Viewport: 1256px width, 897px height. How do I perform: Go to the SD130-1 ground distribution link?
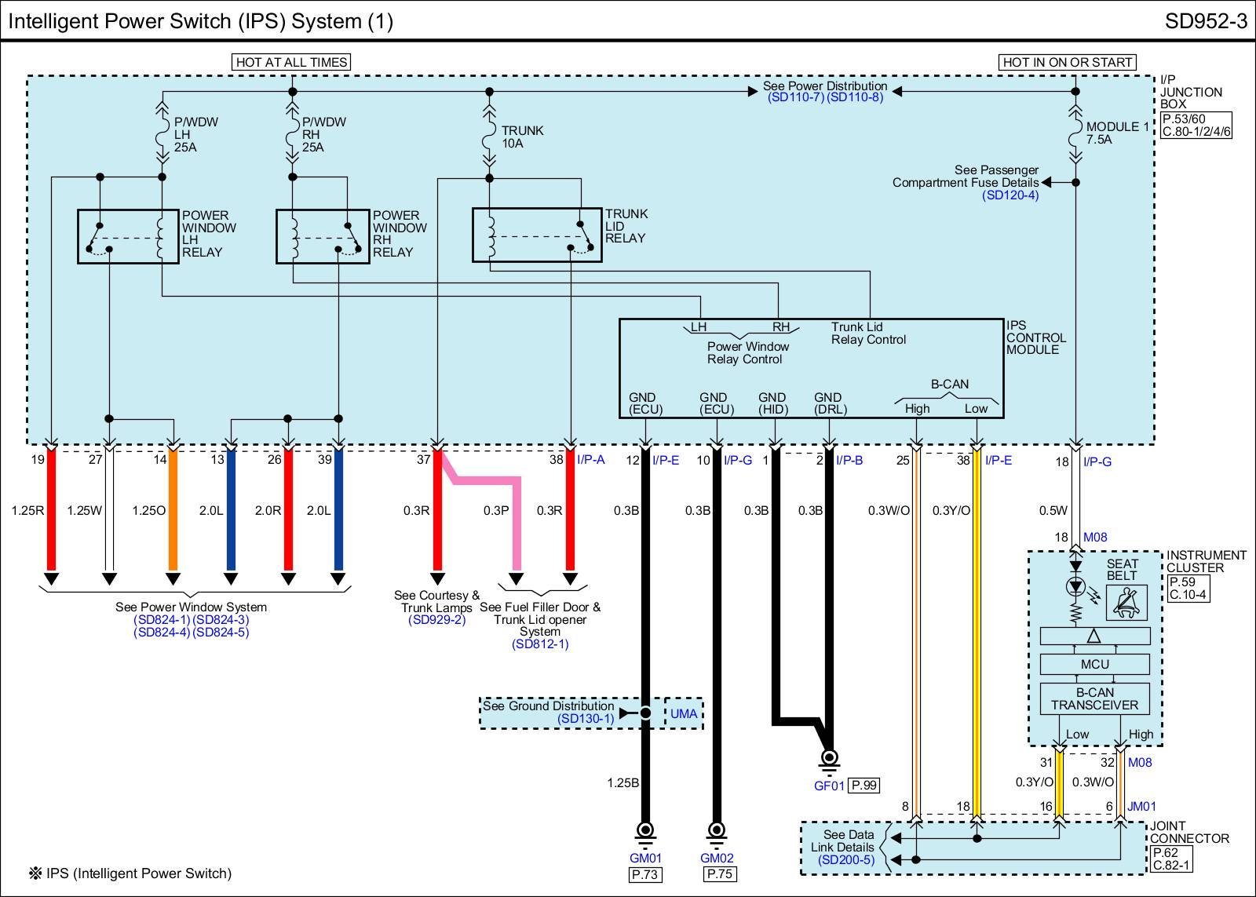(586, 719)
